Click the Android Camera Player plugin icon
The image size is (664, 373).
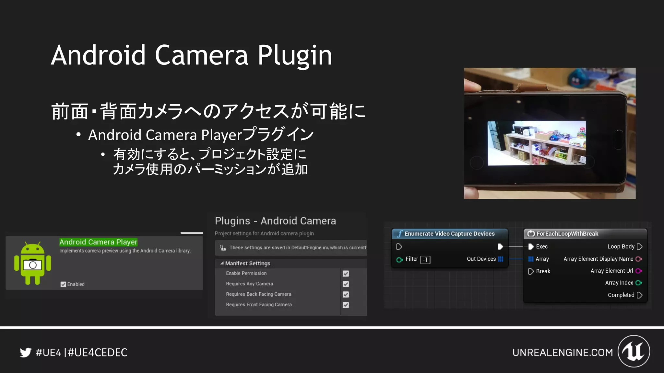[32, 263]
